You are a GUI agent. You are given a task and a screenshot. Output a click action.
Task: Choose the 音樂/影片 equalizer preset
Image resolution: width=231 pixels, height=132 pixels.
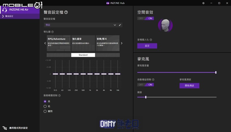click(108, 43)
